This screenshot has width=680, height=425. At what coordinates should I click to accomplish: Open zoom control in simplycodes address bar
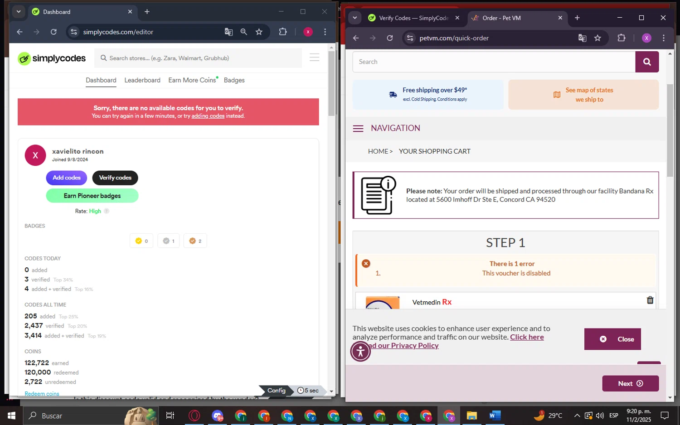pos(244,32)
